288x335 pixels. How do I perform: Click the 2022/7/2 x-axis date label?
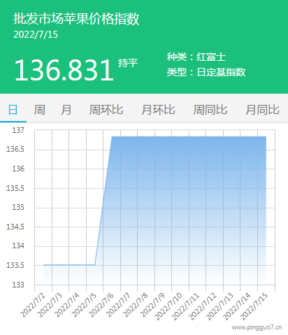(x=33, y=305)
